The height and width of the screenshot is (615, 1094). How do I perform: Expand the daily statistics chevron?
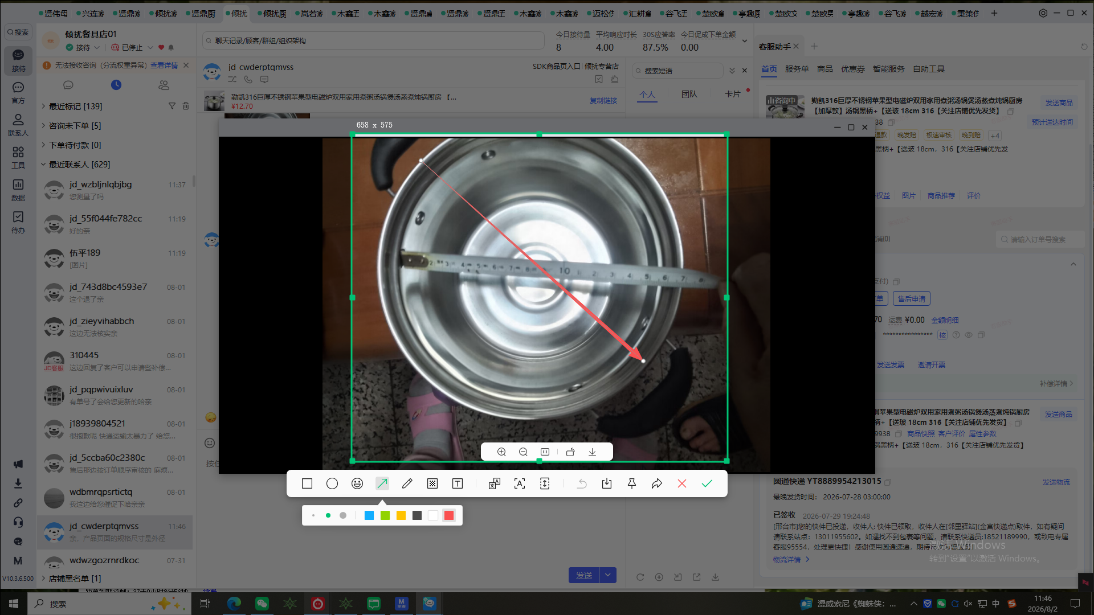click(744, 41)
